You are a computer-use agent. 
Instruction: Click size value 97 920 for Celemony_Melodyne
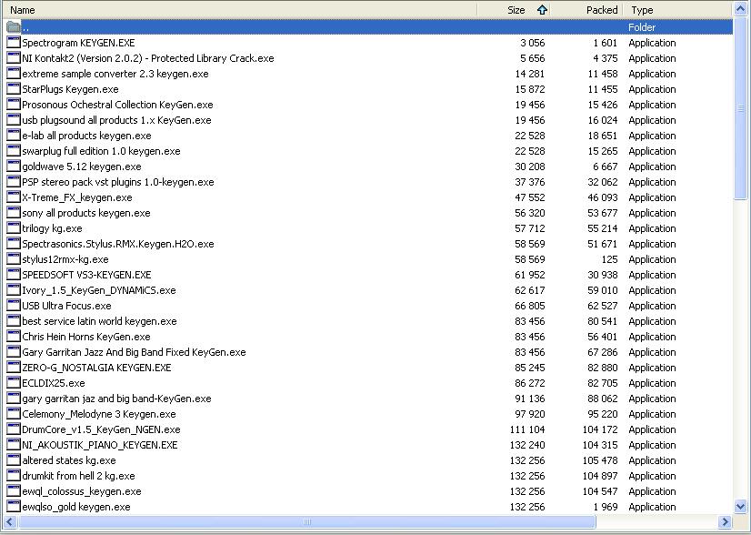pyautogui.click(x=530, y=414)
